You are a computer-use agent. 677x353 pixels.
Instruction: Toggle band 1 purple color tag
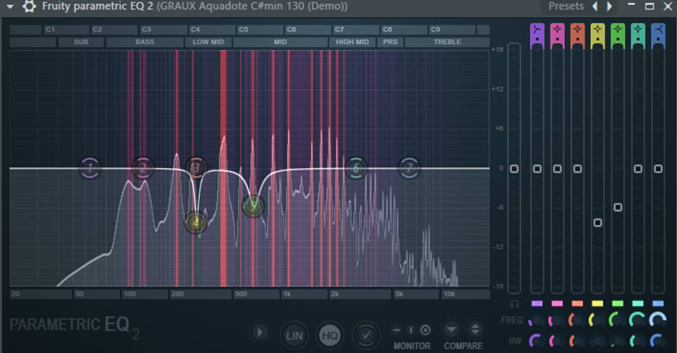coord(537,303)
